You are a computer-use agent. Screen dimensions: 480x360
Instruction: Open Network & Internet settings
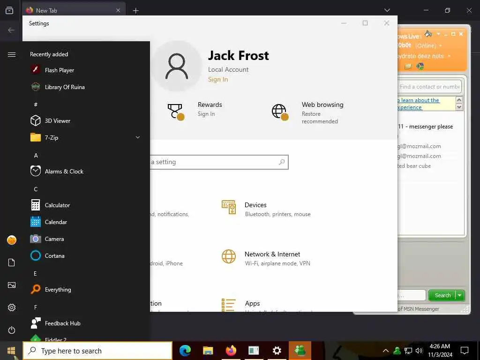266,258
